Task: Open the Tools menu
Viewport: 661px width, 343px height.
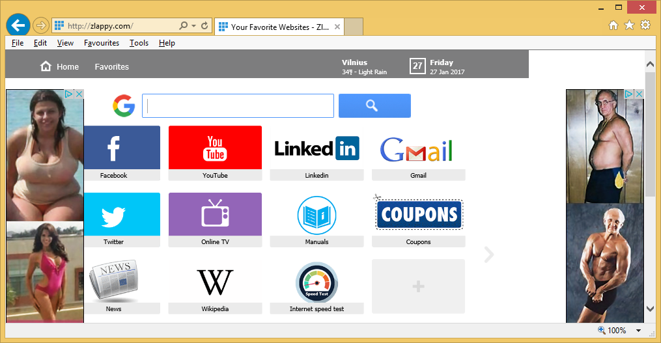Action: [x=139, y=43]
